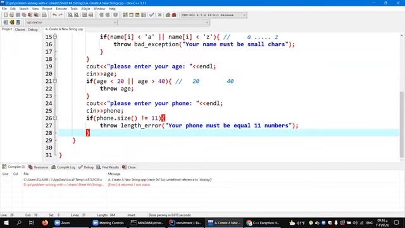
Task: Click the green insert icon in second toolbar row
Action: 11,22
